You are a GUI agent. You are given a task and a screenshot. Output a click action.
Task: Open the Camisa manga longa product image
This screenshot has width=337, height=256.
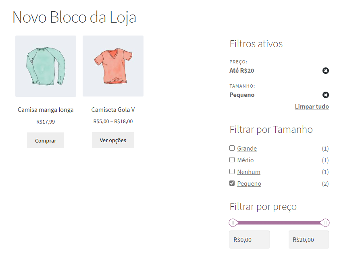point(46,66)
